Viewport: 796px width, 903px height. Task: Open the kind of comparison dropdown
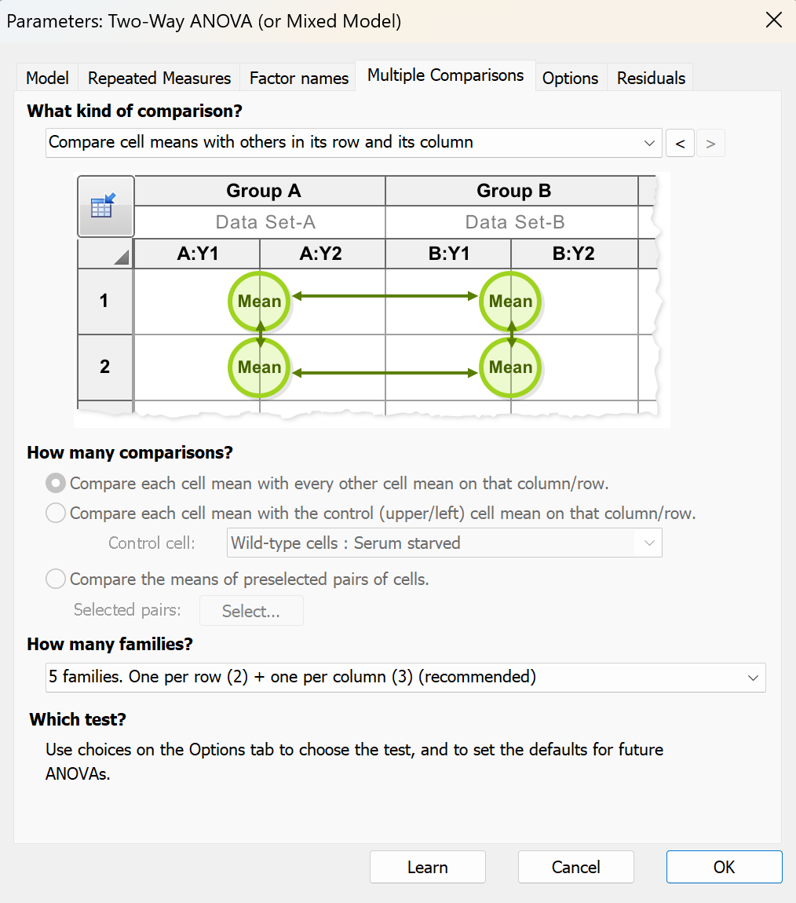pos(650,143)
